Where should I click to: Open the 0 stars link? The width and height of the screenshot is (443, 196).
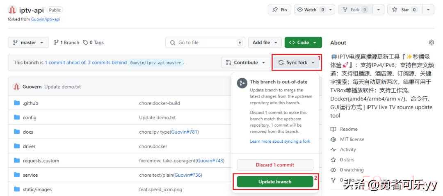click(x=347, y=160)
